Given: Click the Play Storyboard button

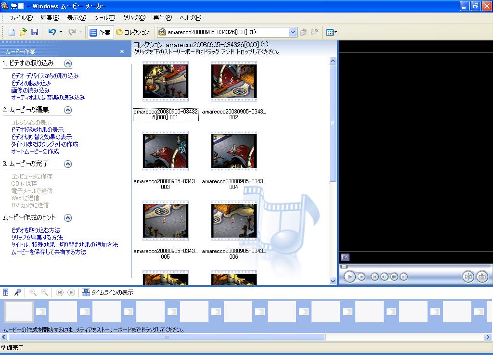Looking at the screenshot, I should (71, 292).
